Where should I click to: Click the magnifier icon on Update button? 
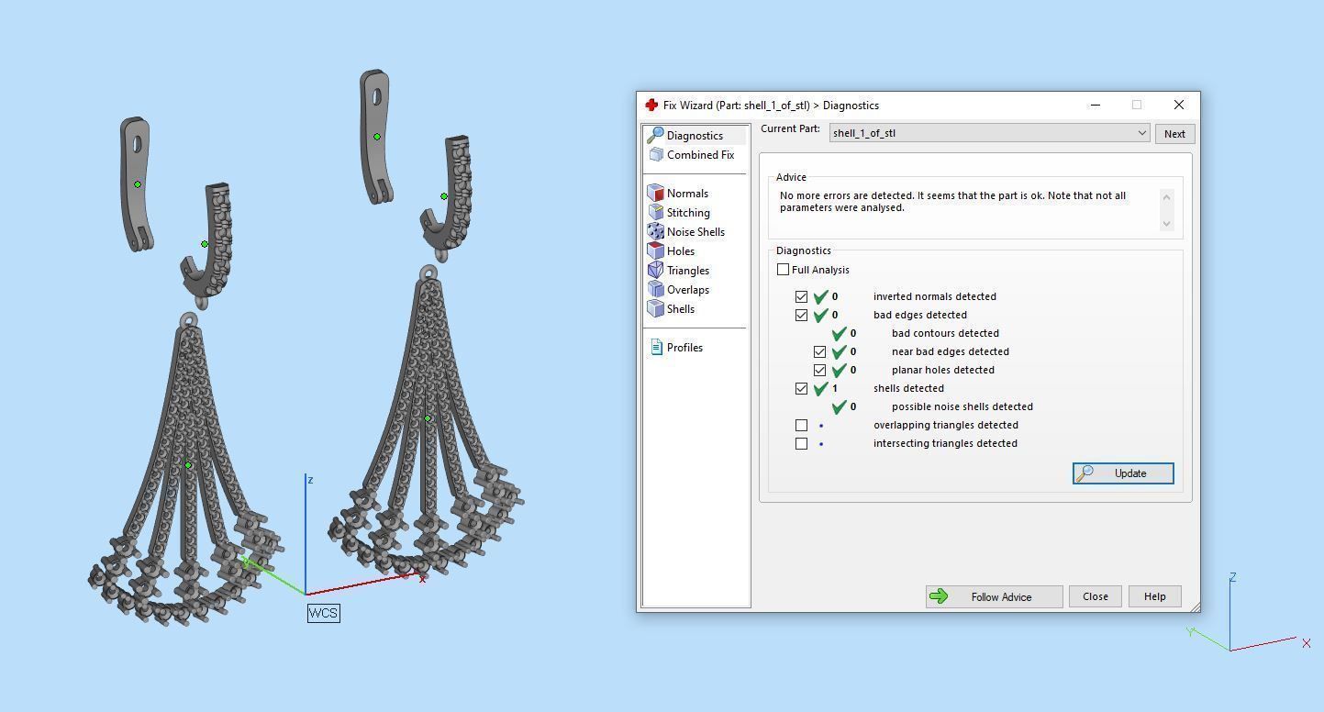(1085, 473)
